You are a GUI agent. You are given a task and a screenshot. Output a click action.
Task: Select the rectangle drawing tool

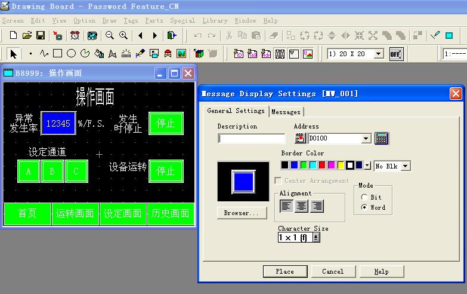tap(57, 54)
